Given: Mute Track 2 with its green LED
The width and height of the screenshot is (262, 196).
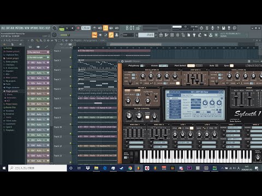Looking at the screenshot, I should pyautogui.click(x=70, y=58).
